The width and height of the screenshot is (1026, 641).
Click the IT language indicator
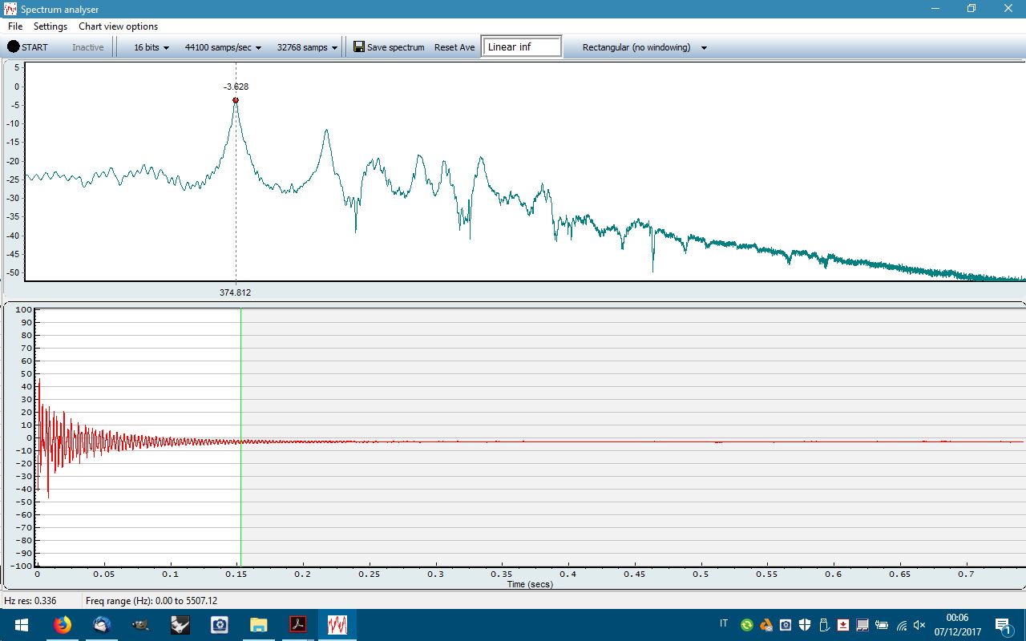(x=724, y=623)
